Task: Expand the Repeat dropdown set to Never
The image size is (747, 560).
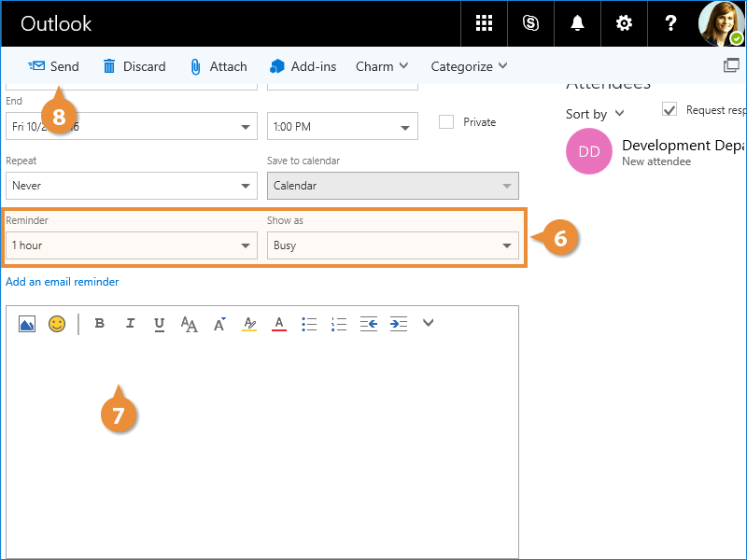Action: pyautogui.click(x=131, y=186)
